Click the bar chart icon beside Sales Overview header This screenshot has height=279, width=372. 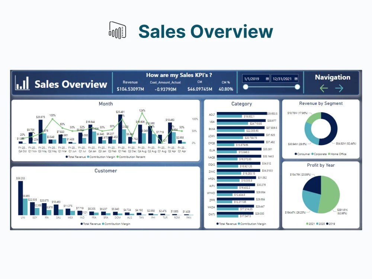tap(22, 84)
